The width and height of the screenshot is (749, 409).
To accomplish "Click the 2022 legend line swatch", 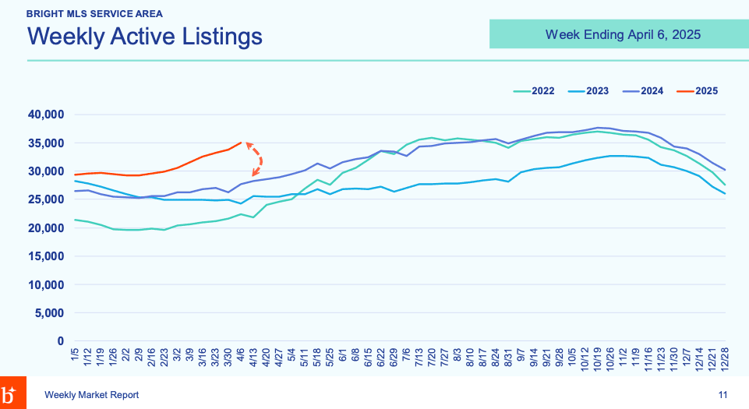I will pos(521,91).
